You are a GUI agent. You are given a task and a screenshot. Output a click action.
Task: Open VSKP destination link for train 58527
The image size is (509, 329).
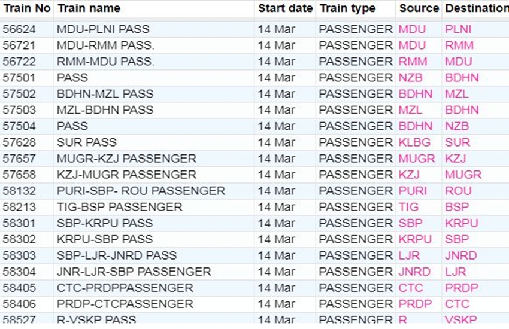[460, 320]
